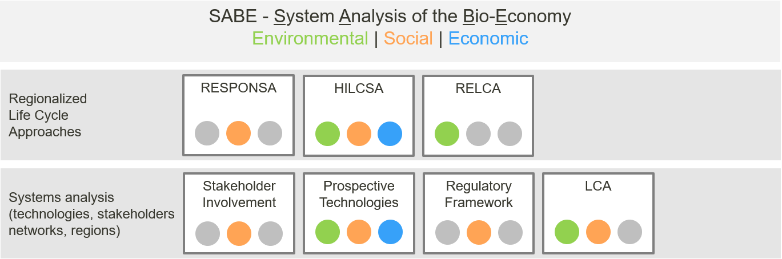
Task: Click the blue circle in the HILCSA box
Action: [x=390, y=133]
